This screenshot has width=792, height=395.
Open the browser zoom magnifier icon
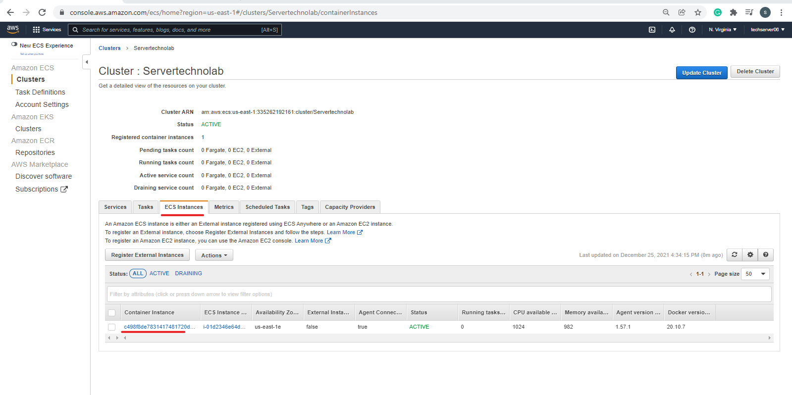pyautogui.click(x=666, y=12)
